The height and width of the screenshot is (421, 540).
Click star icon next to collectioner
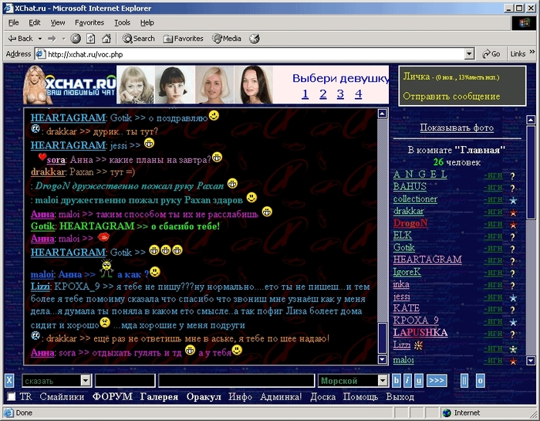point(513,200)
